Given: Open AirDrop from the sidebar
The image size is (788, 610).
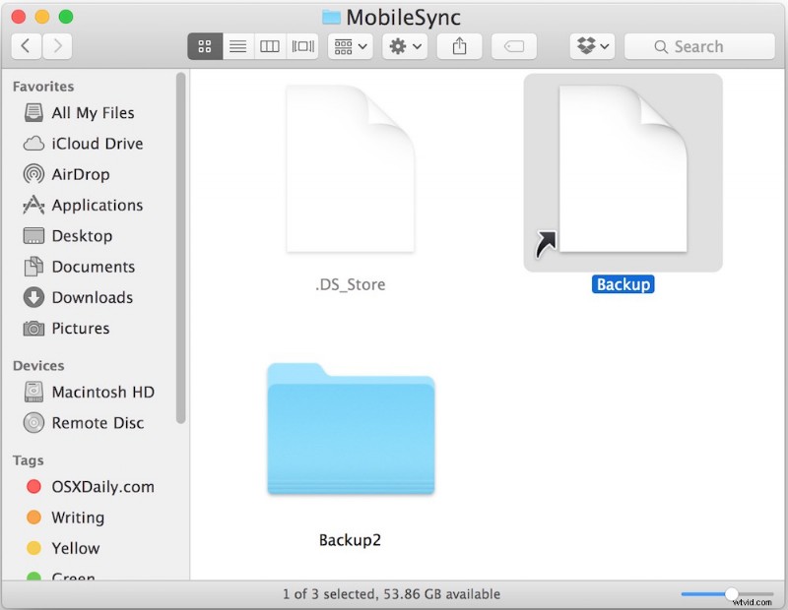Looking at the screenshot, I should click(x=83, y=174).
